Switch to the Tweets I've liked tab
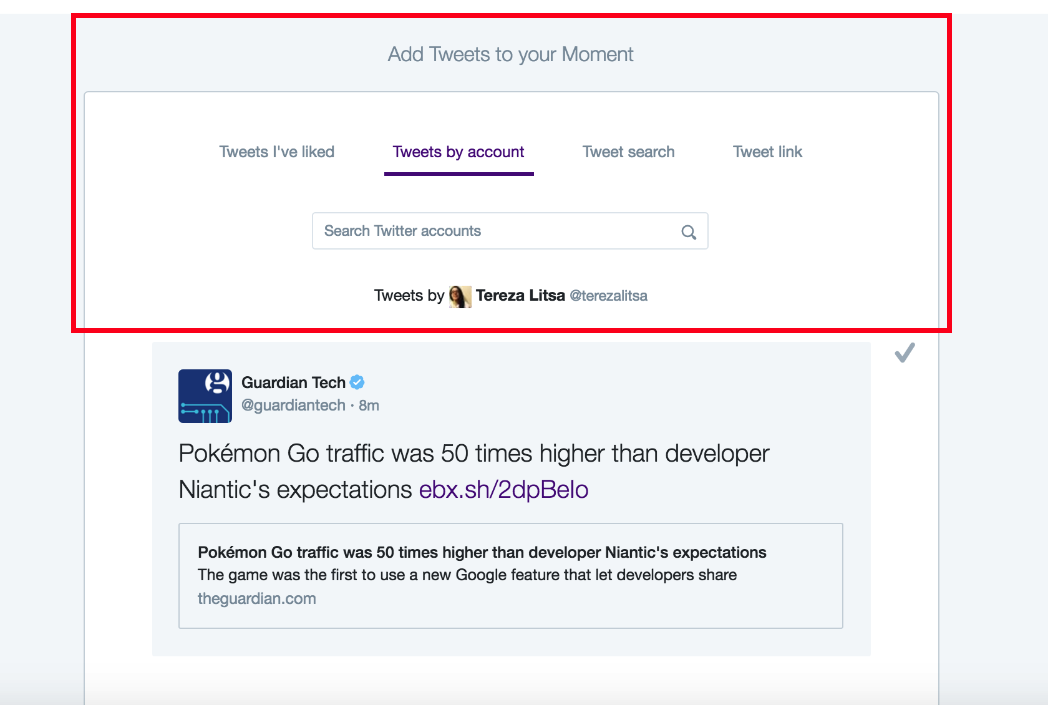 coord(276,152)
